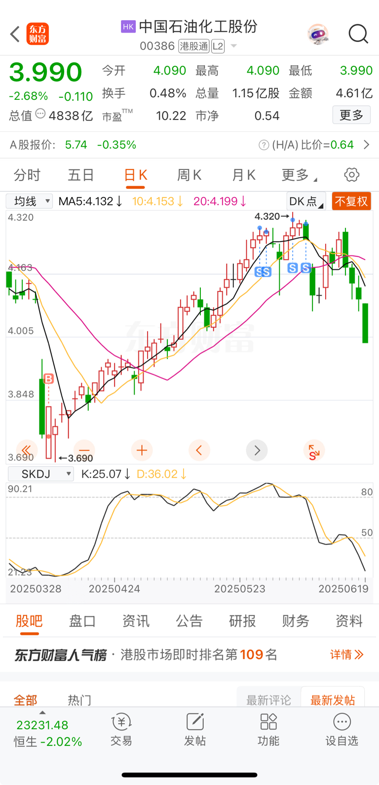Tap the search magnifier icon

(x=358, y=34)
